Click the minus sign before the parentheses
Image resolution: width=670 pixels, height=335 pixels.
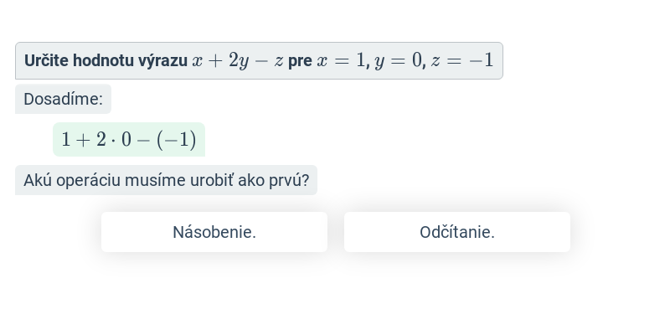coord(144,140)
